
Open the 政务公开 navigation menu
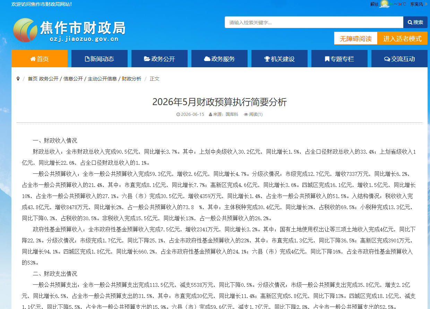160,59
